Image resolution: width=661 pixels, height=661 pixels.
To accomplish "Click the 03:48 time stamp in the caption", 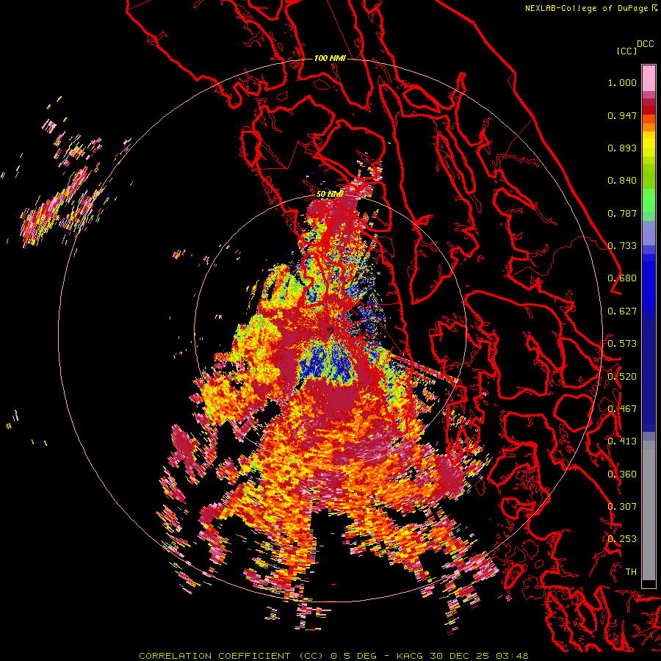I will click(x=512, y=656).
